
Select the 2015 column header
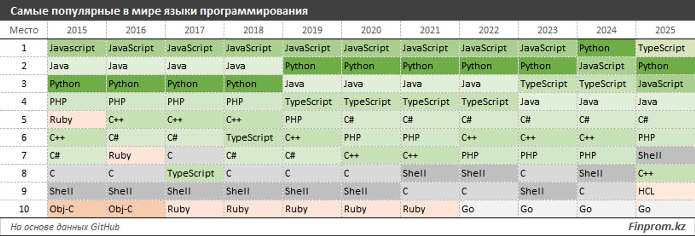click(x=77, y=30)
